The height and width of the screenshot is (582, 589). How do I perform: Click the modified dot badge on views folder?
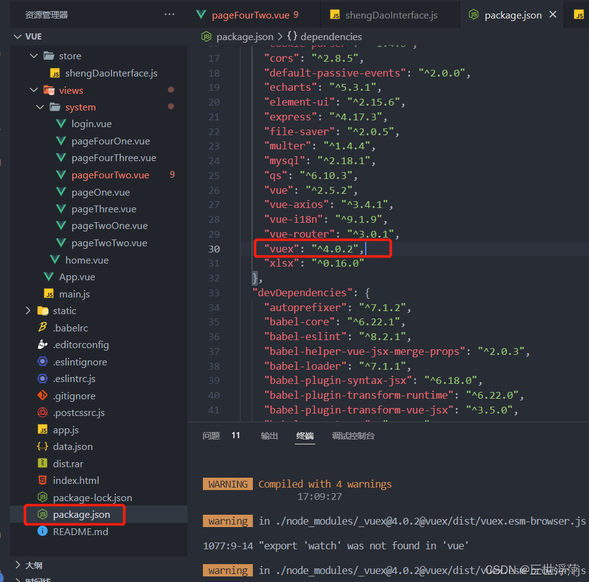point(171,89)
